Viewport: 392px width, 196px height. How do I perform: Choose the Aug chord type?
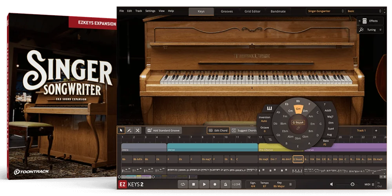coord(329,135)
